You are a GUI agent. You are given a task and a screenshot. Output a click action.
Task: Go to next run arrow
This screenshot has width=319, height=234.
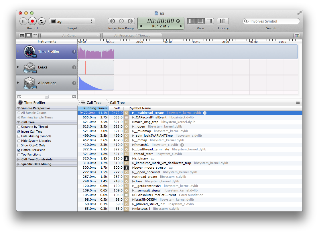click(x=181, y=26)
